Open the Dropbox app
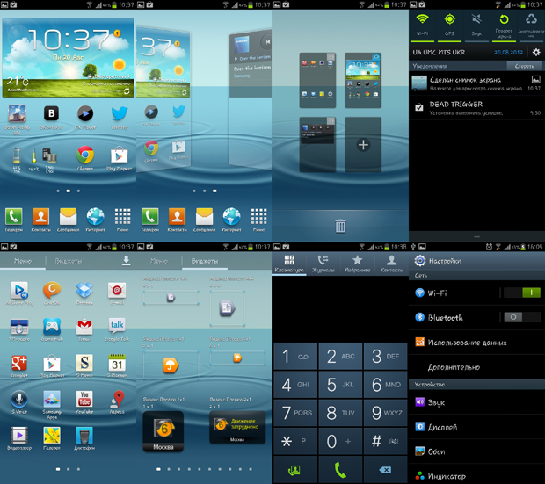 click(84, 290)
